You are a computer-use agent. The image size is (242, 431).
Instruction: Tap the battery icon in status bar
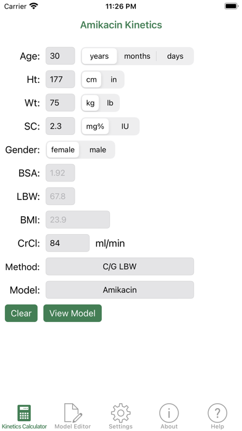[232, 6]
